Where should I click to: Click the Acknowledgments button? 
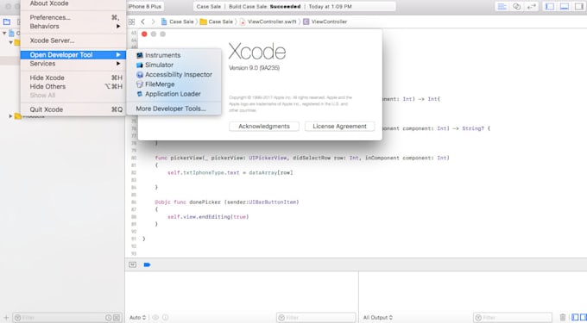point(264,127)
